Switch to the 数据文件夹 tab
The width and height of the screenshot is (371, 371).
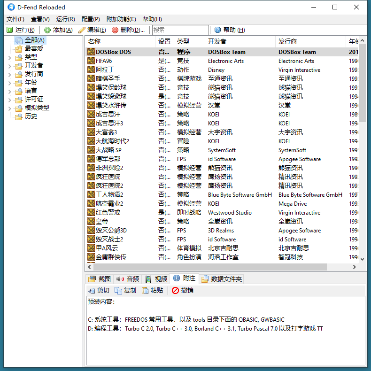pyautogui.click(x=222, y=279)
